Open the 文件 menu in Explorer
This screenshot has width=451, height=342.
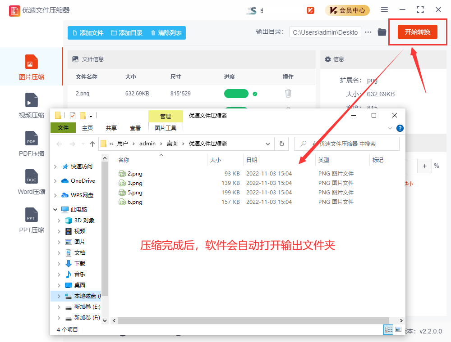coord(63,128)
